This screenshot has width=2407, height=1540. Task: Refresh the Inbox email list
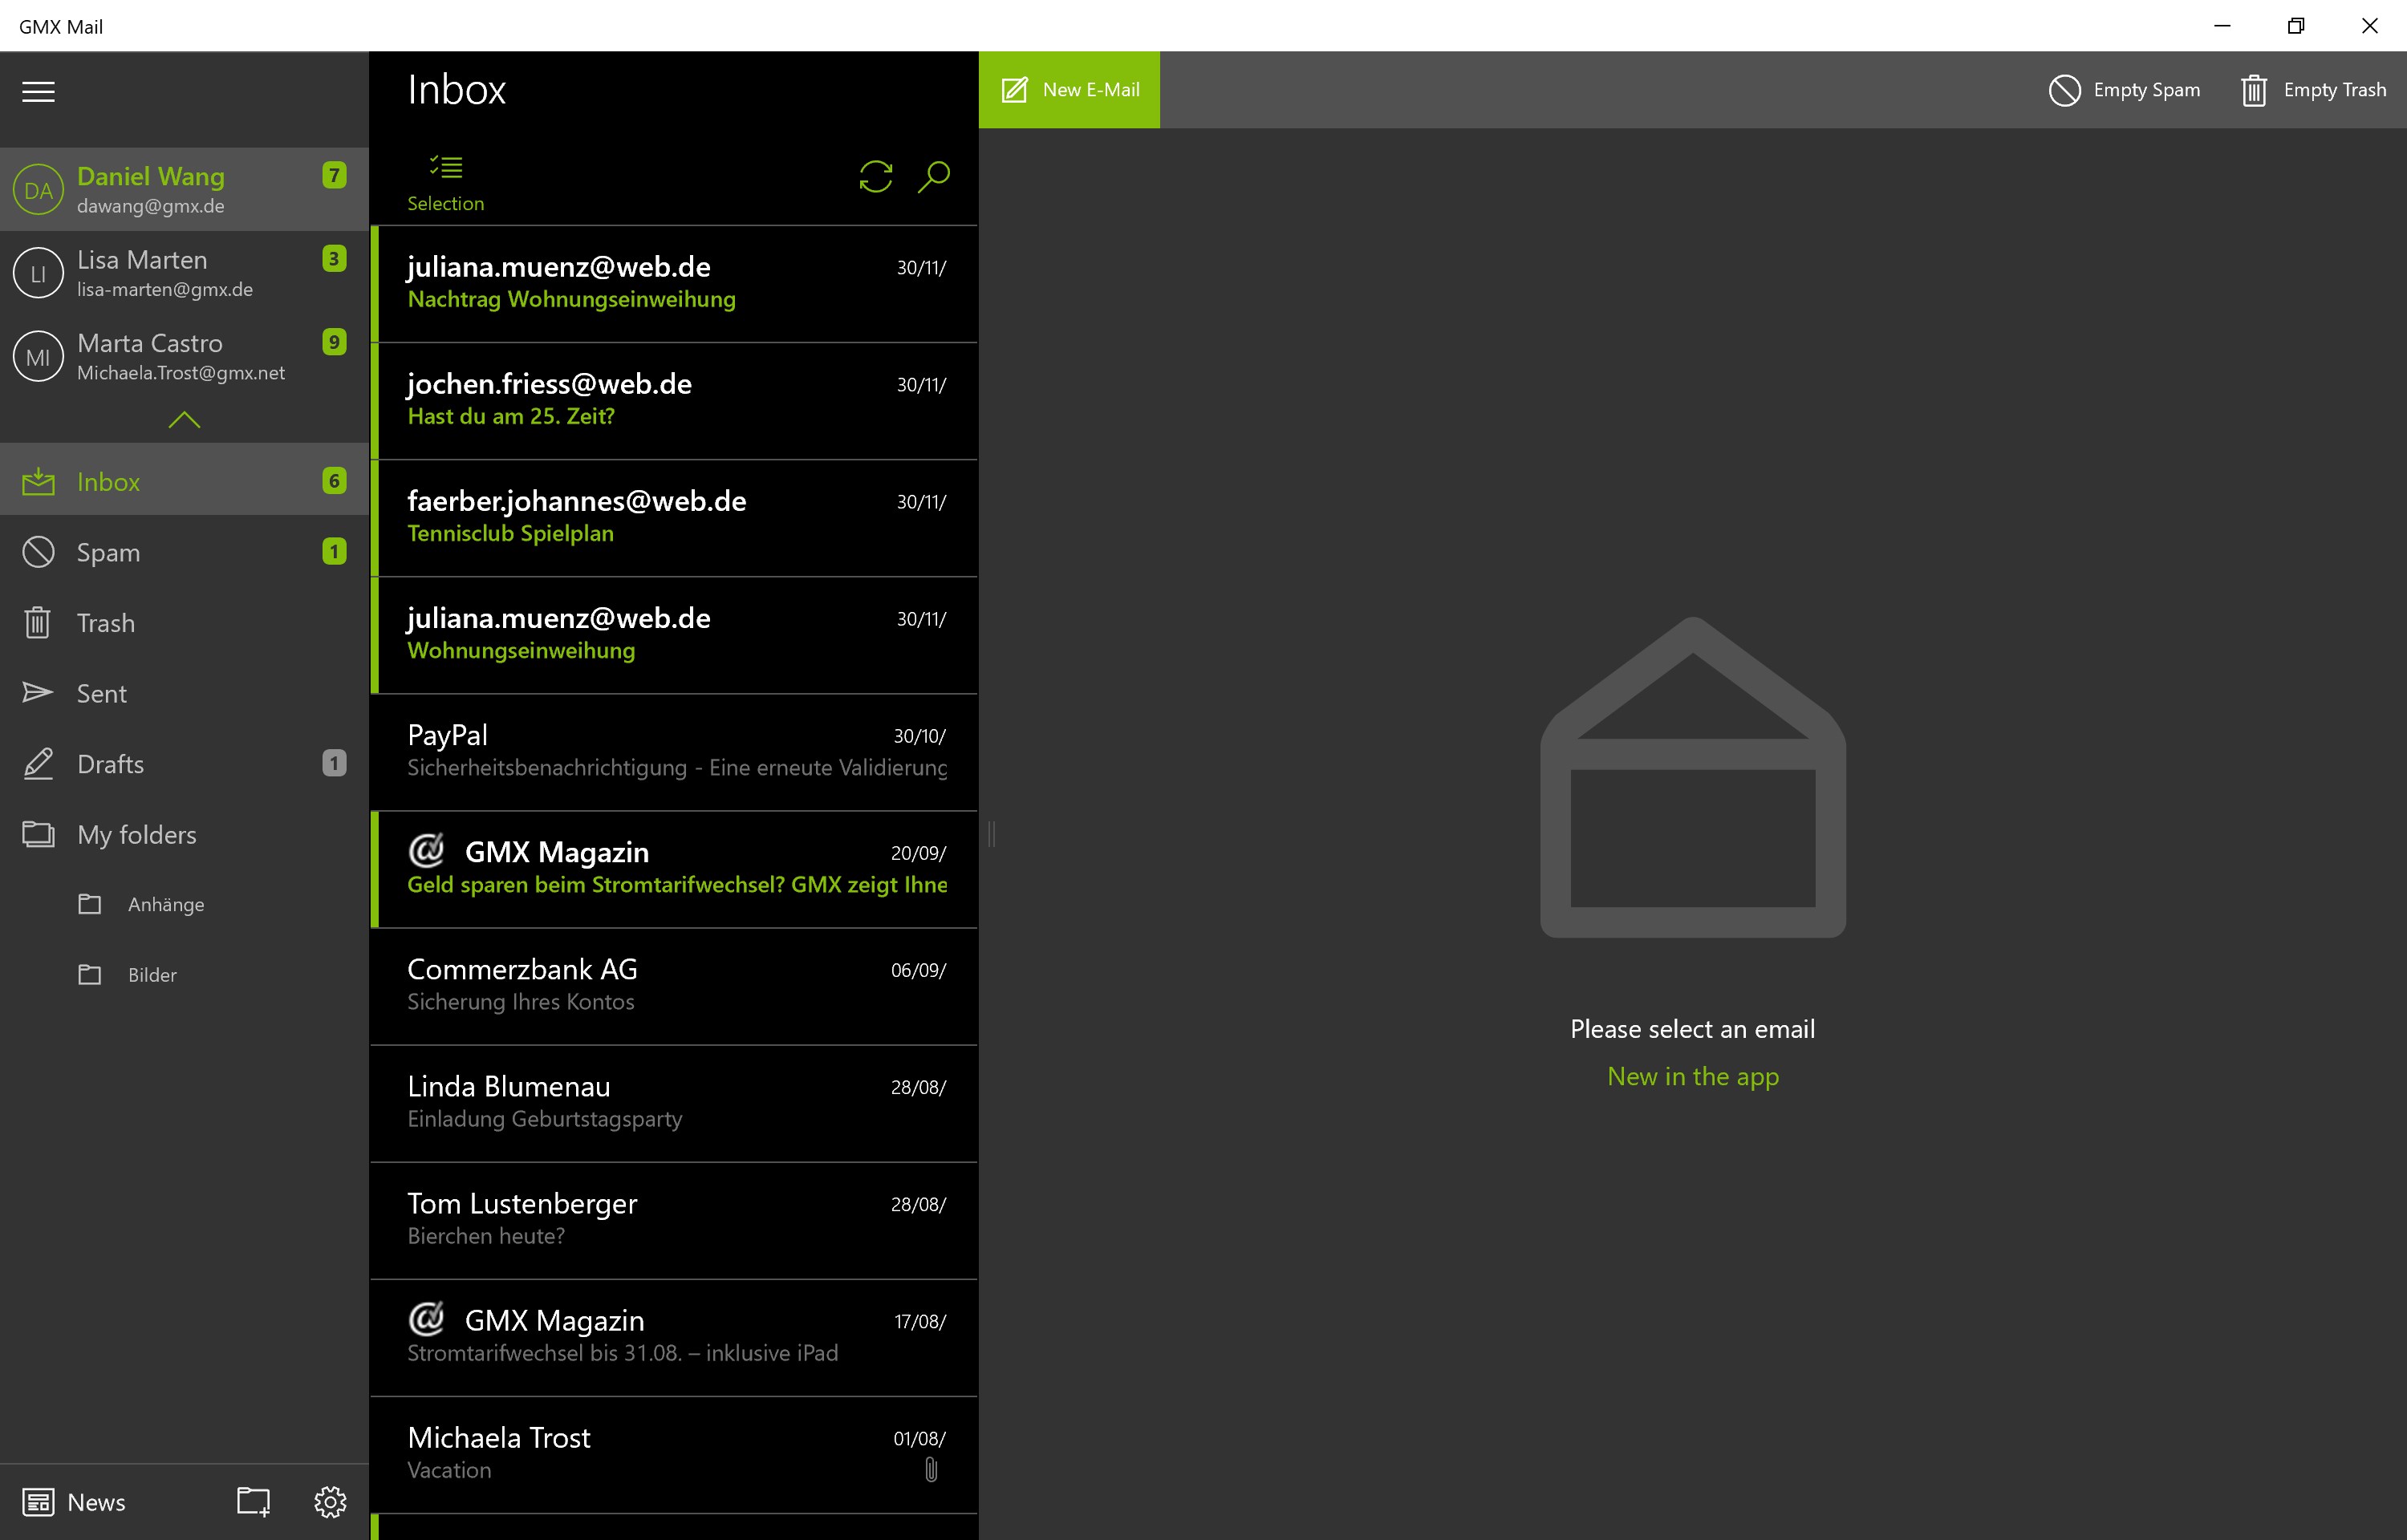(x=875, y=177)
